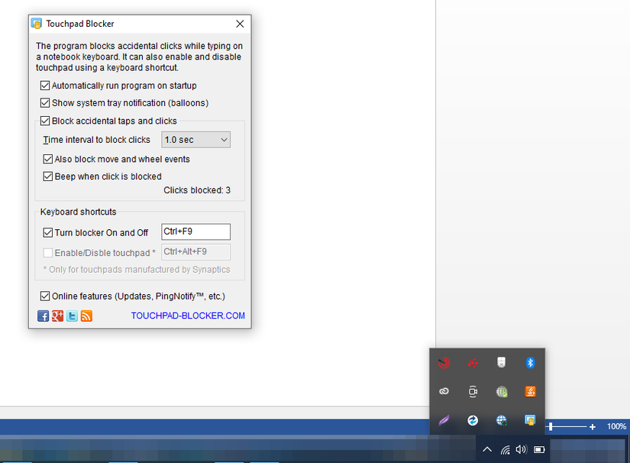Viewport: 630px width, 463px height.
Task: Toggle Beep when click is blocked
Action: coord(47,176)
